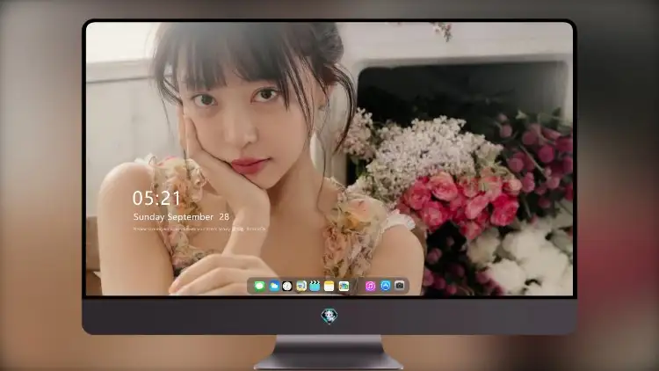The width and height of the screenshot is (659, 371).
Task: Open the Clock app dock icon
Action: click(x=287, y=286)
